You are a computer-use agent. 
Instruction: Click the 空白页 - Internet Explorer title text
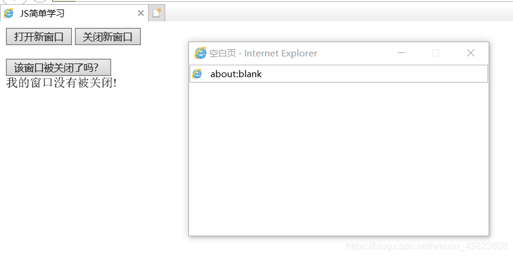pos(263,53)
